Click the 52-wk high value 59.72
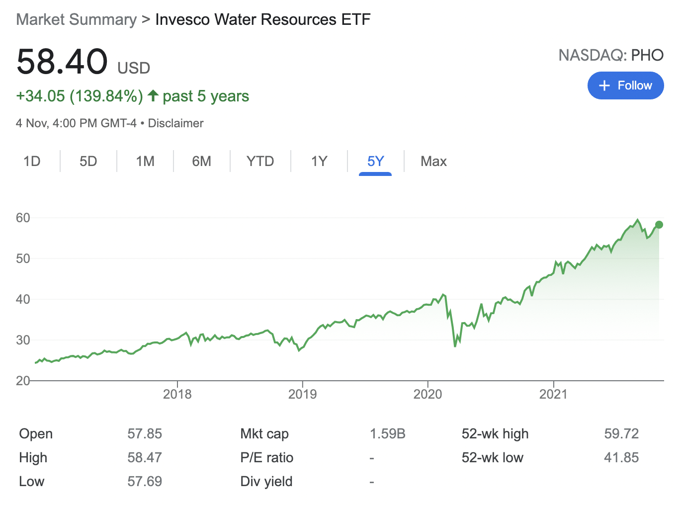Image resolution: width=683 pixels, height=506 pixels. coord(622,433)
